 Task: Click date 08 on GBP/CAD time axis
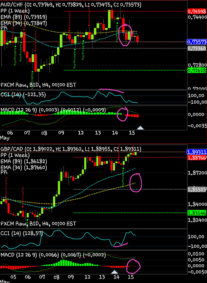[57, 277]
